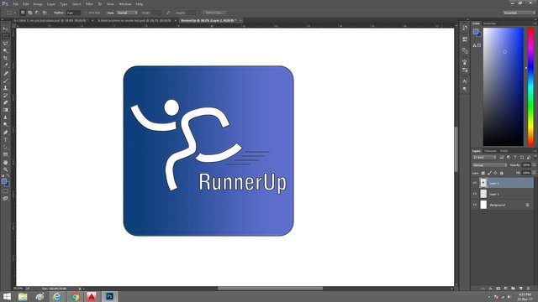538x302 pixels.
Task: Select the Pen tool
Action: point(5,133)
